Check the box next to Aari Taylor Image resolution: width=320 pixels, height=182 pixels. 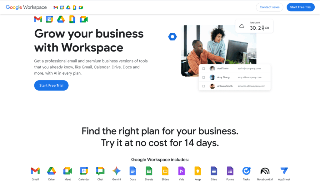pyautogui.click(x=203, y=69)
